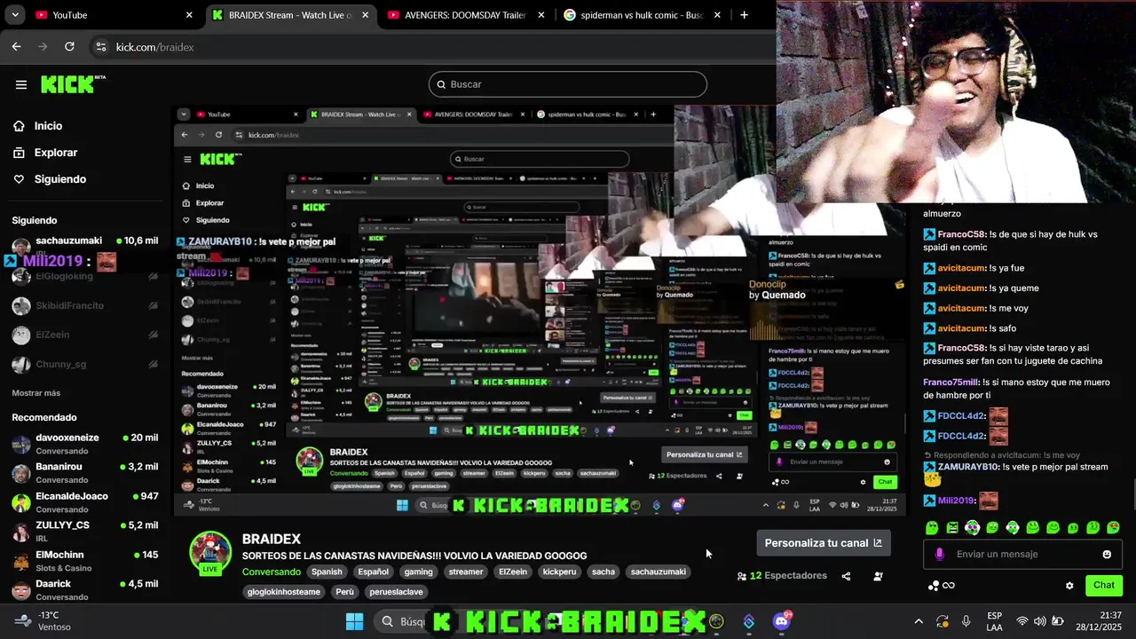The height and width of the screenshot is (639, 1136).
Task: View the 12 Espectadores count
Action: click(x=782, y=576)
